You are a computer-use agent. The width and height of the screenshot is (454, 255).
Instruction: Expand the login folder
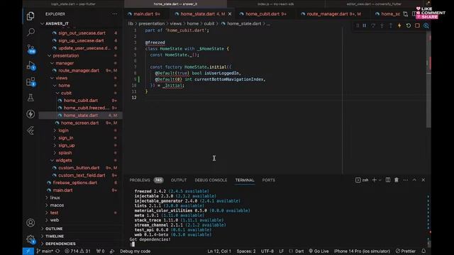63,130
